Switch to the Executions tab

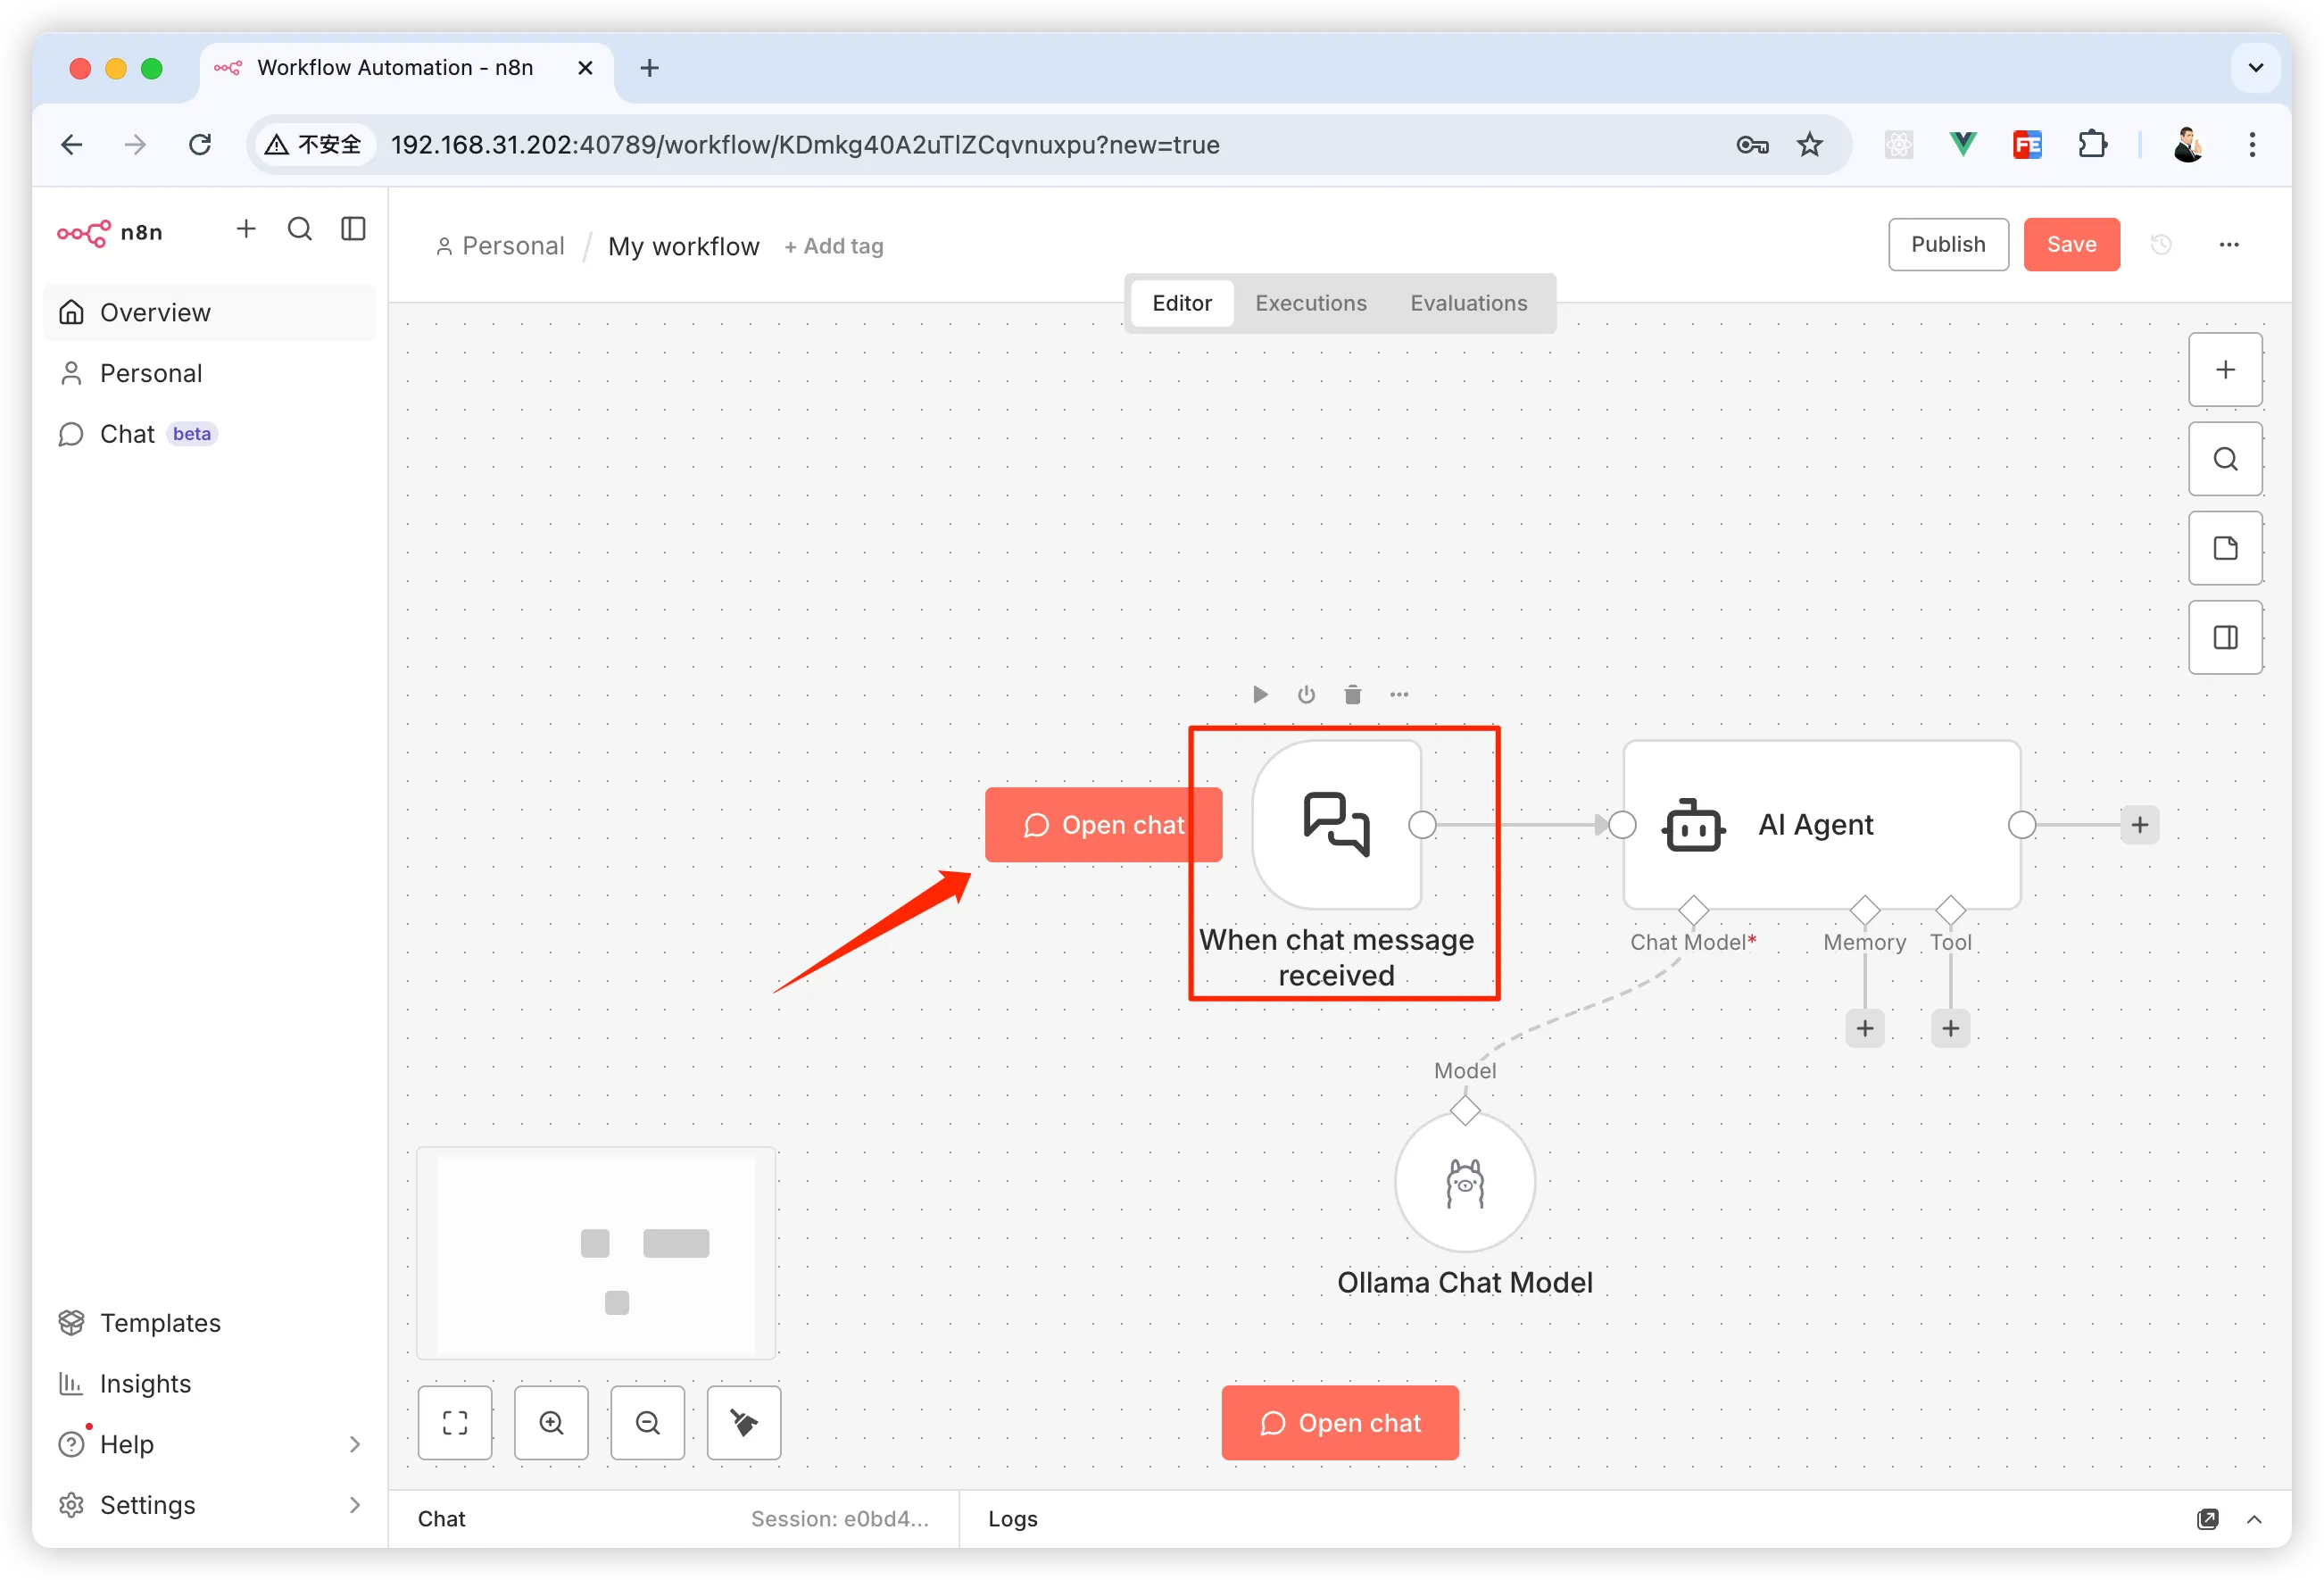tap(1311, 303)
